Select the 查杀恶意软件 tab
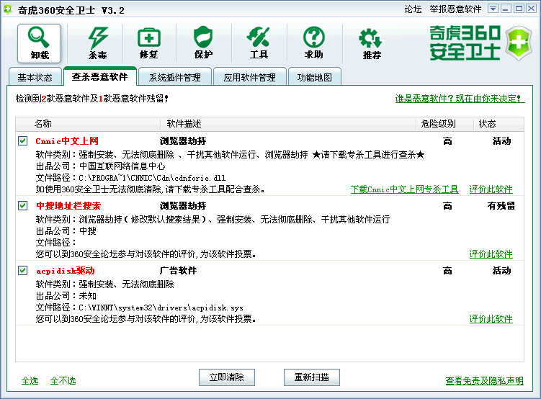 pyautogui.click(x=99, y=76)
